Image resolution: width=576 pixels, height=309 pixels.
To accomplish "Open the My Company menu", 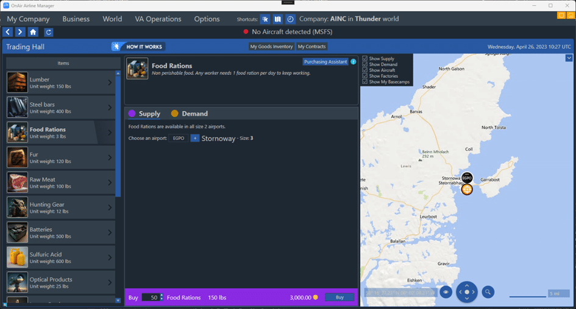I will 28,19.
